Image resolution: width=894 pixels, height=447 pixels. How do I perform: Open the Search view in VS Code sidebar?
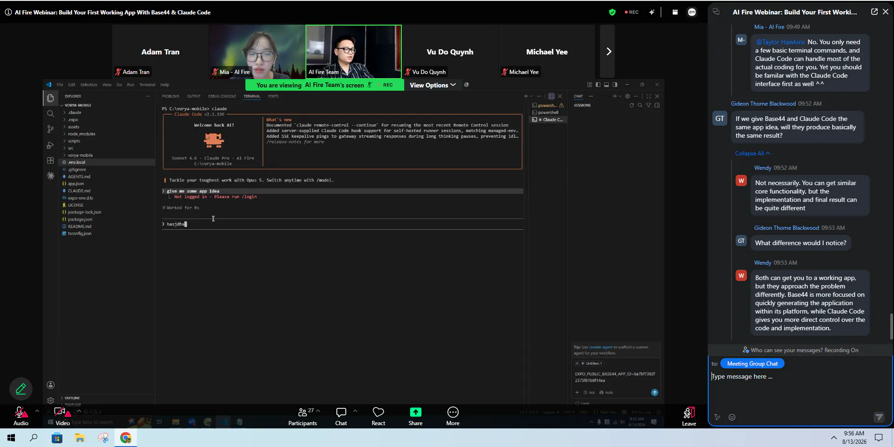point(51,113)
